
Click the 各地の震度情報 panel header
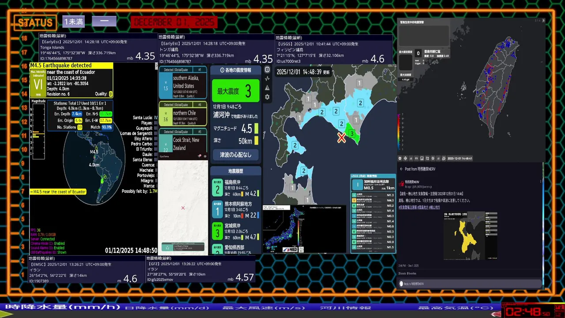(x=236, y=70)
